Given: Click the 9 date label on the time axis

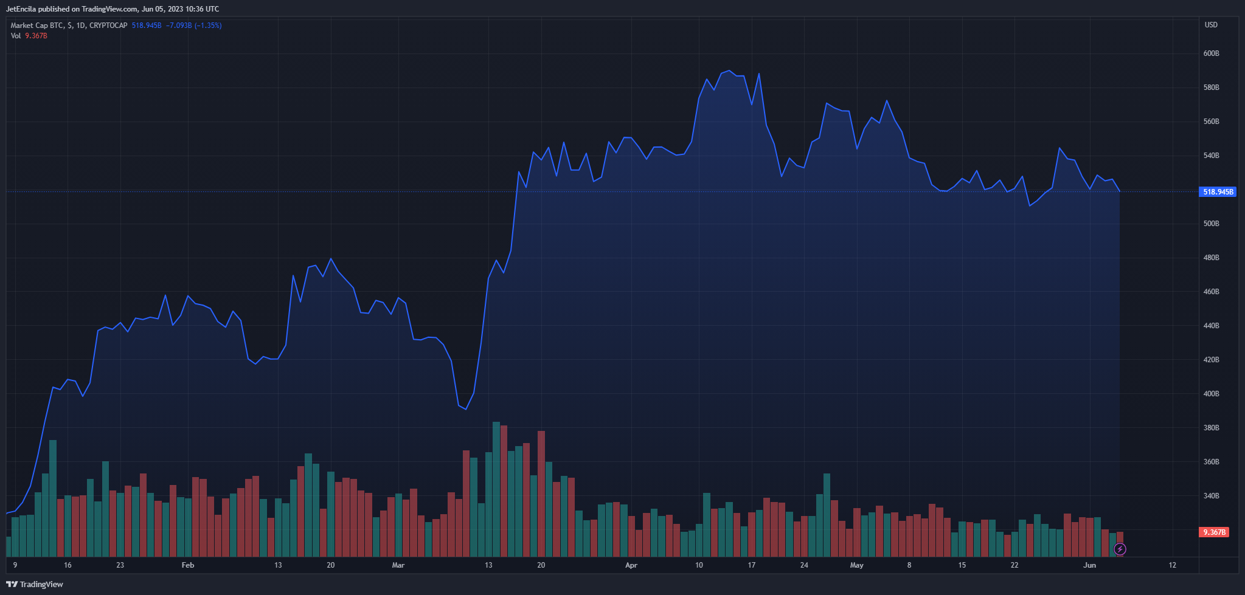Looking at the screenshot, I should tap(15, 565).
